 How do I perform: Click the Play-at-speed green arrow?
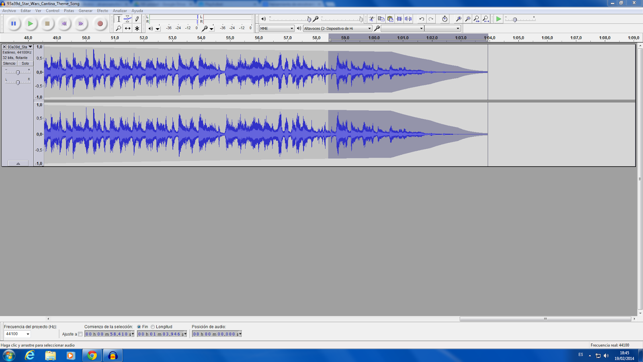498,19
